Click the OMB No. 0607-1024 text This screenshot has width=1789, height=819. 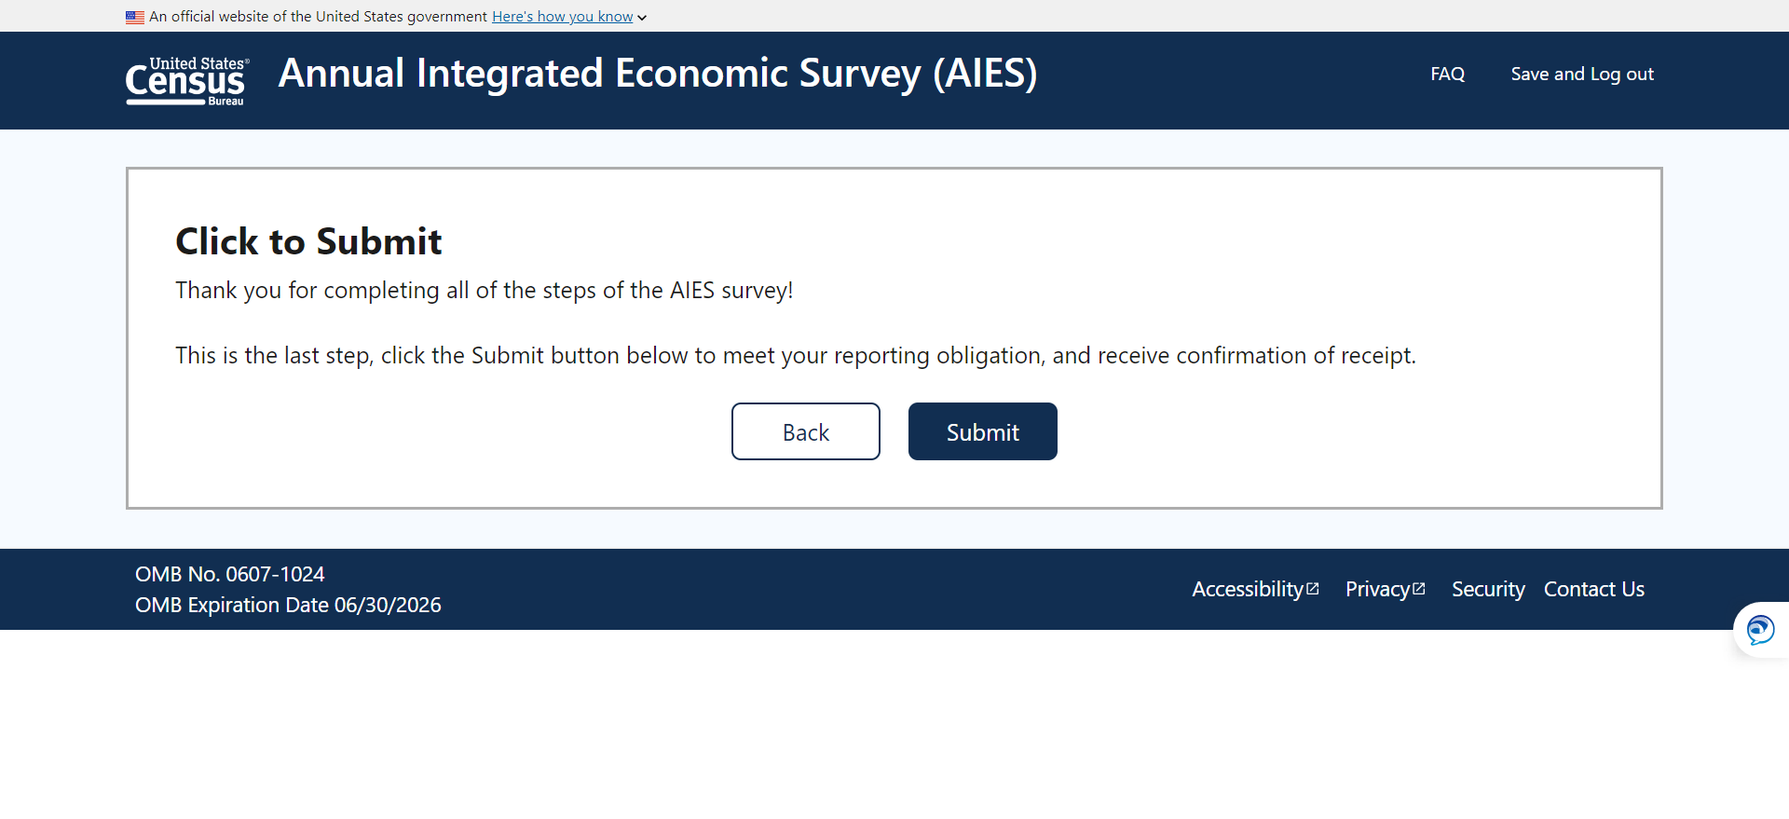(x=230, y=575)
